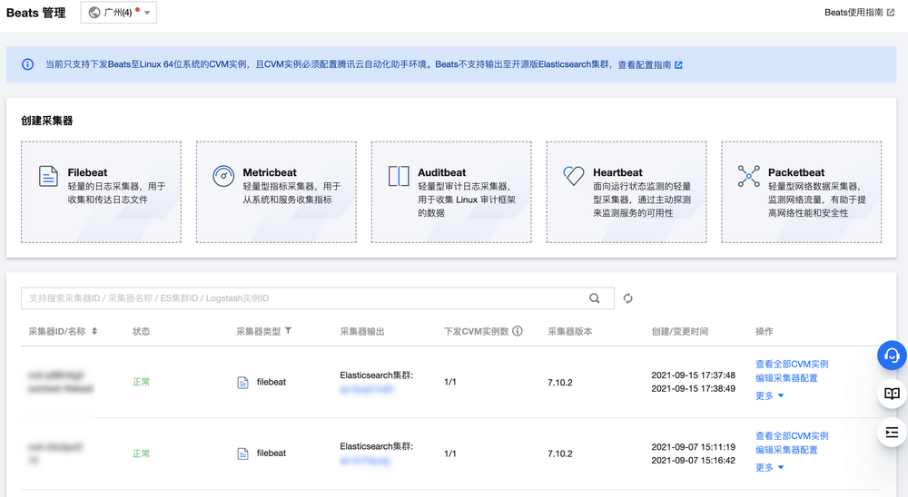Click the magnifier search icon
Image resolution: width=908 pixels, height=497 pixels.
(x=595, y=298)
